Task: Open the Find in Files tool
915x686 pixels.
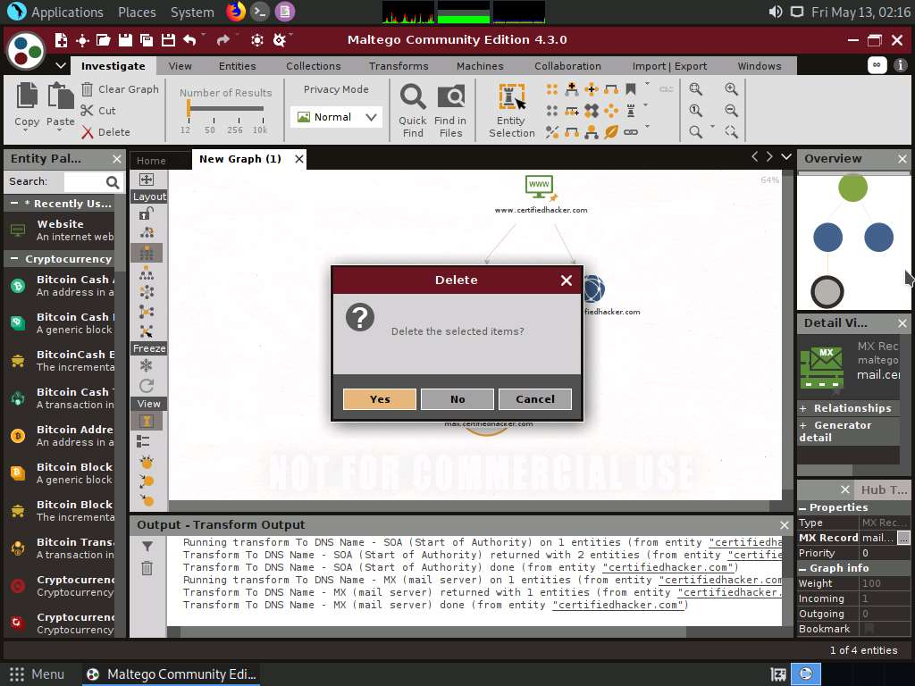Action: (x=450, y=111)
